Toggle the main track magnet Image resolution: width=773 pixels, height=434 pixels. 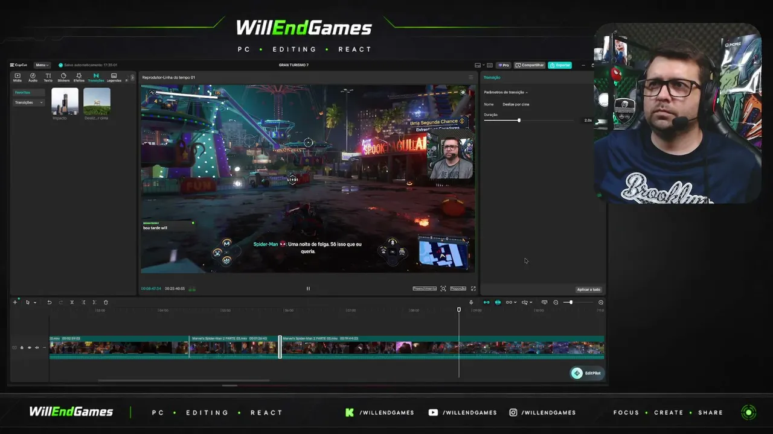point(486,303)
